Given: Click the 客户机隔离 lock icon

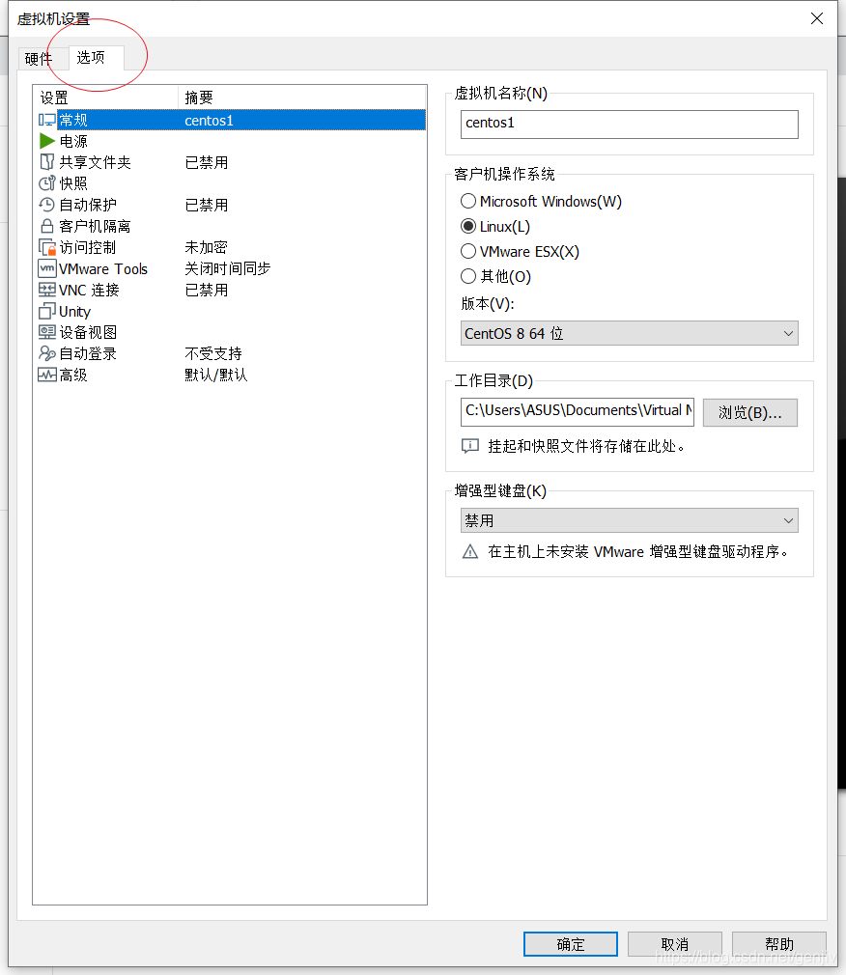Looking at the screenshot, I should coord(46,226).
